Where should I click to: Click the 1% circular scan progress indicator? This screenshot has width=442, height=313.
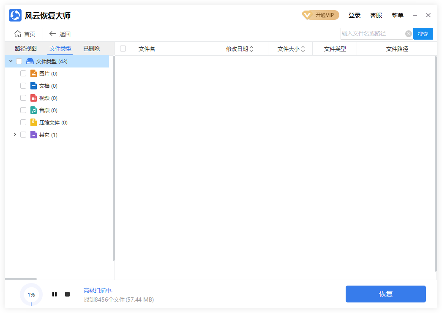[31, 294]
